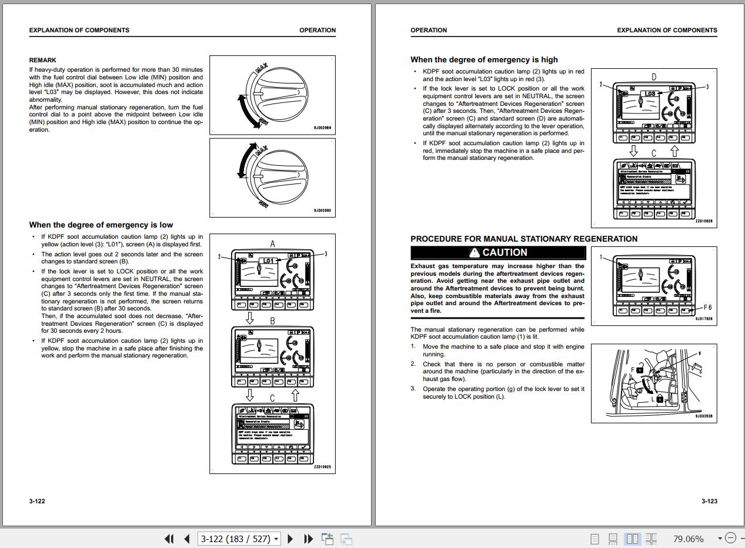The image size is (745, 548).
Task: Switch to single page layout
Action: click(594, 539)
